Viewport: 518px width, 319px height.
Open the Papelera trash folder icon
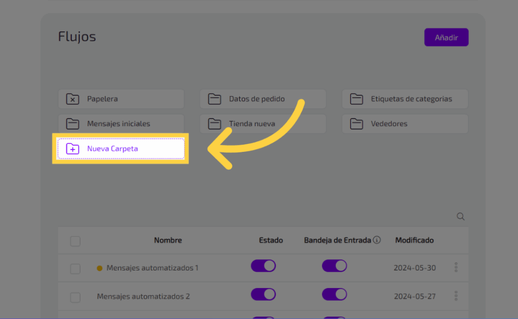point(73,99)
